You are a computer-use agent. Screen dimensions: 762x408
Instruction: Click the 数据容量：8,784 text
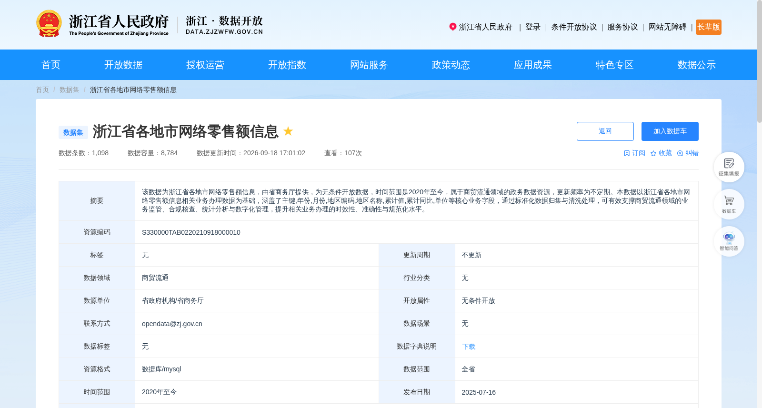(x=152, y=153)
